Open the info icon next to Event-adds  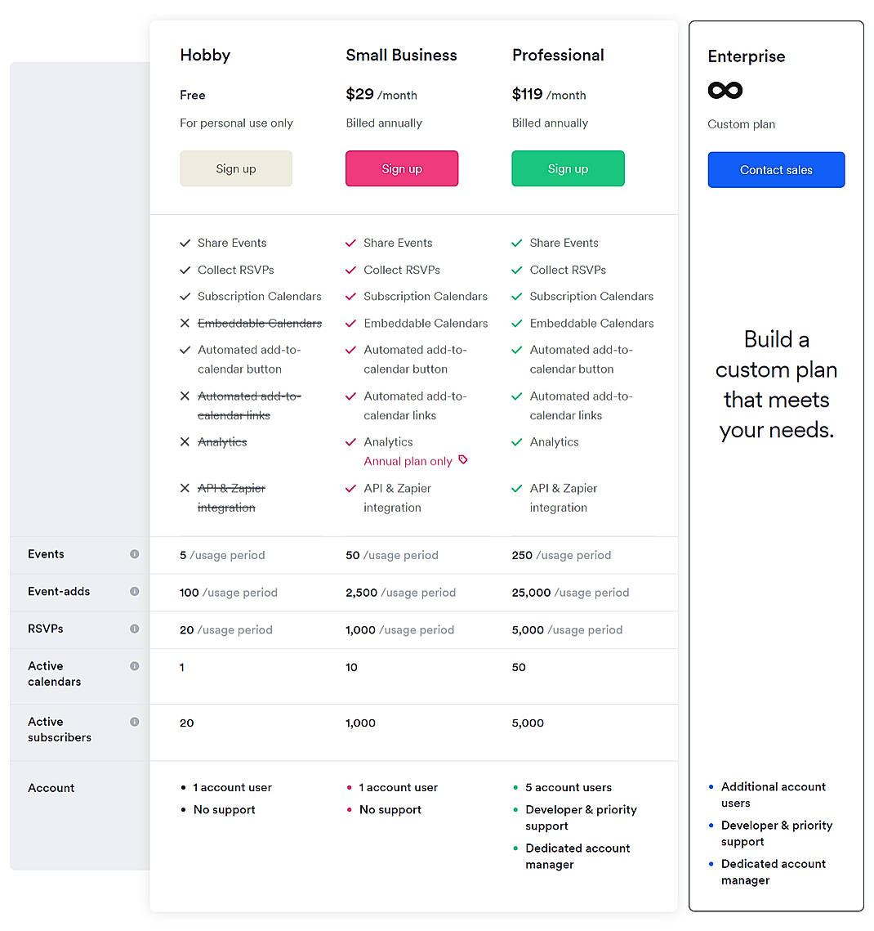(135, 592)
